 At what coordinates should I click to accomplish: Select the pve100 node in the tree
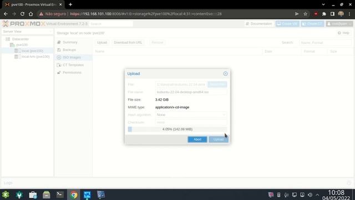(22, 45)
